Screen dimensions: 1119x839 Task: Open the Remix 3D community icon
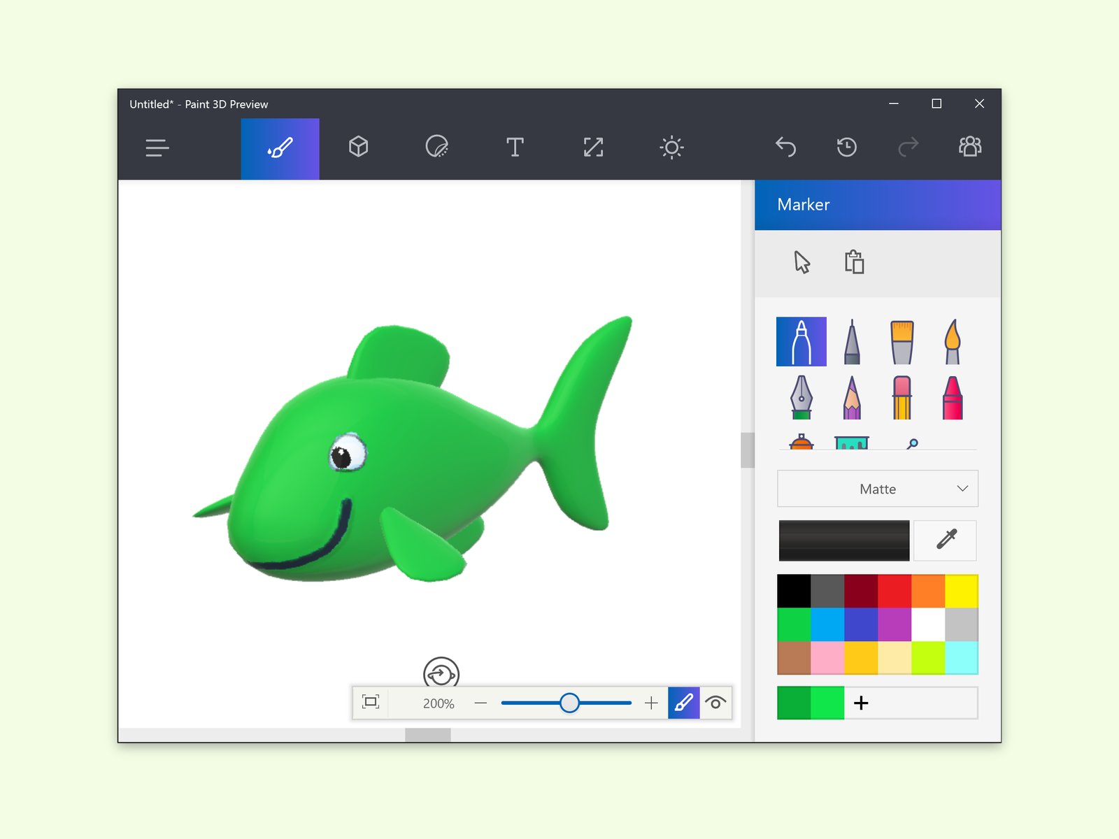969,147
